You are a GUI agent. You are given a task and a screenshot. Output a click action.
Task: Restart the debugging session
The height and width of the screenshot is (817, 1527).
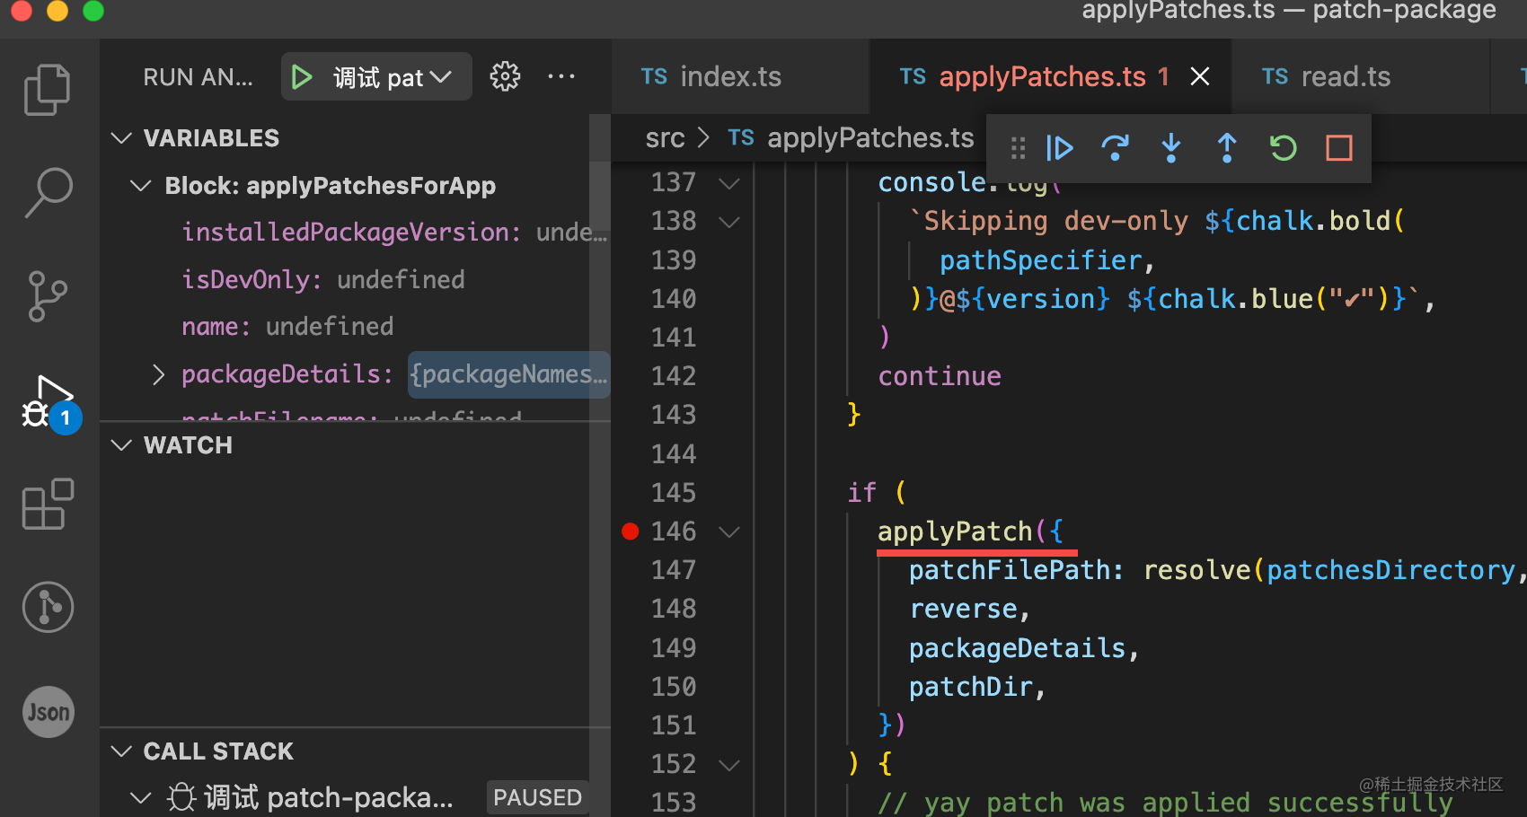1283,148
